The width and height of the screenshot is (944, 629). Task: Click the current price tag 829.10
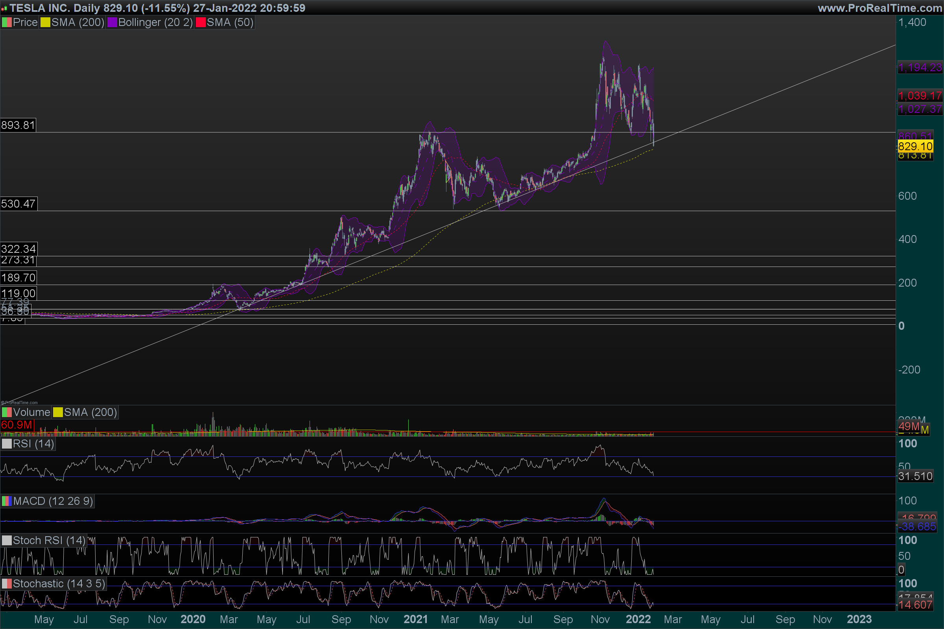coord(915,146)
